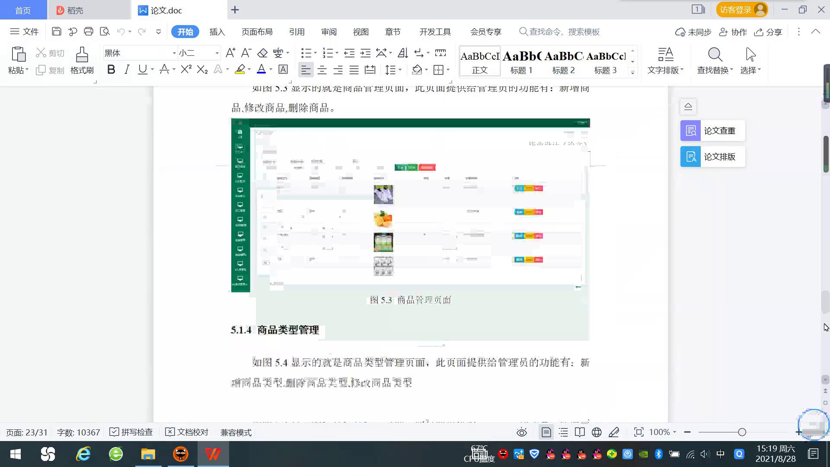Select the Italic formatting icon

(x=127, y=69)
